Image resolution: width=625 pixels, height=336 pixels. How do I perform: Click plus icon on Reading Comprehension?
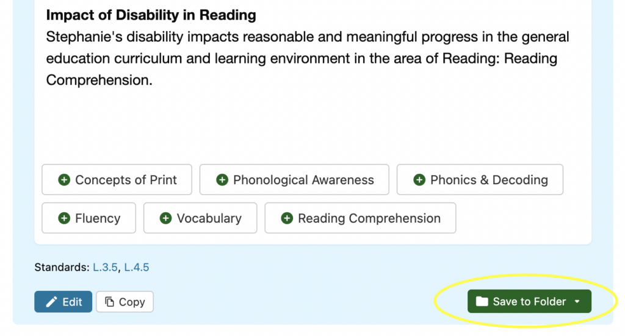coord(287,218)
